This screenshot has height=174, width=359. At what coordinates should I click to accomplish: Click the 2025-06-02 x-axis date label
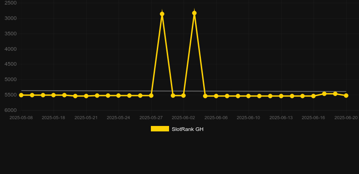(x=184, y=118)
